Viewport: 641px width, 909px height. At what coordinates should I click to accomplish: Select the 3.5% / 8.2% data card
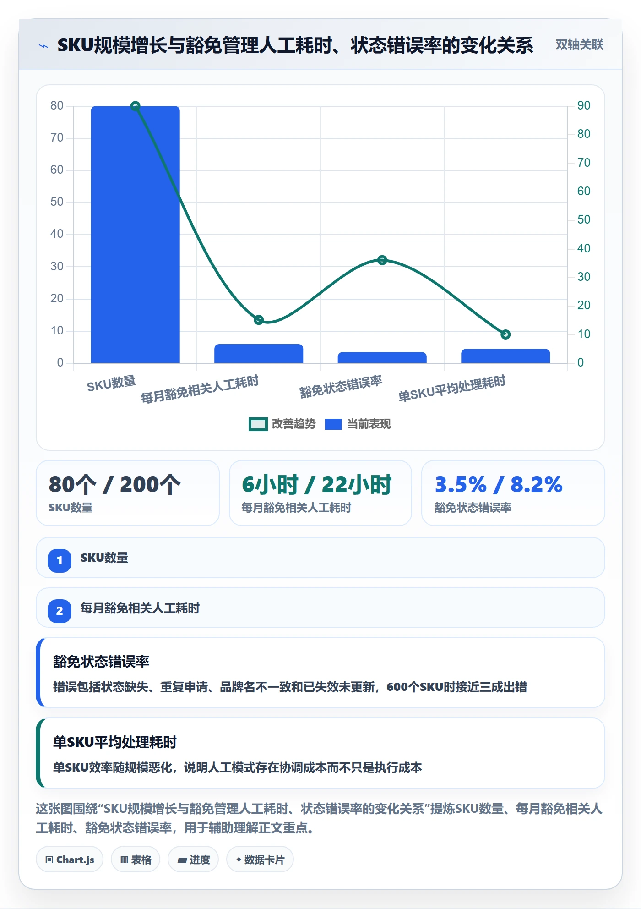click(513, 493)
